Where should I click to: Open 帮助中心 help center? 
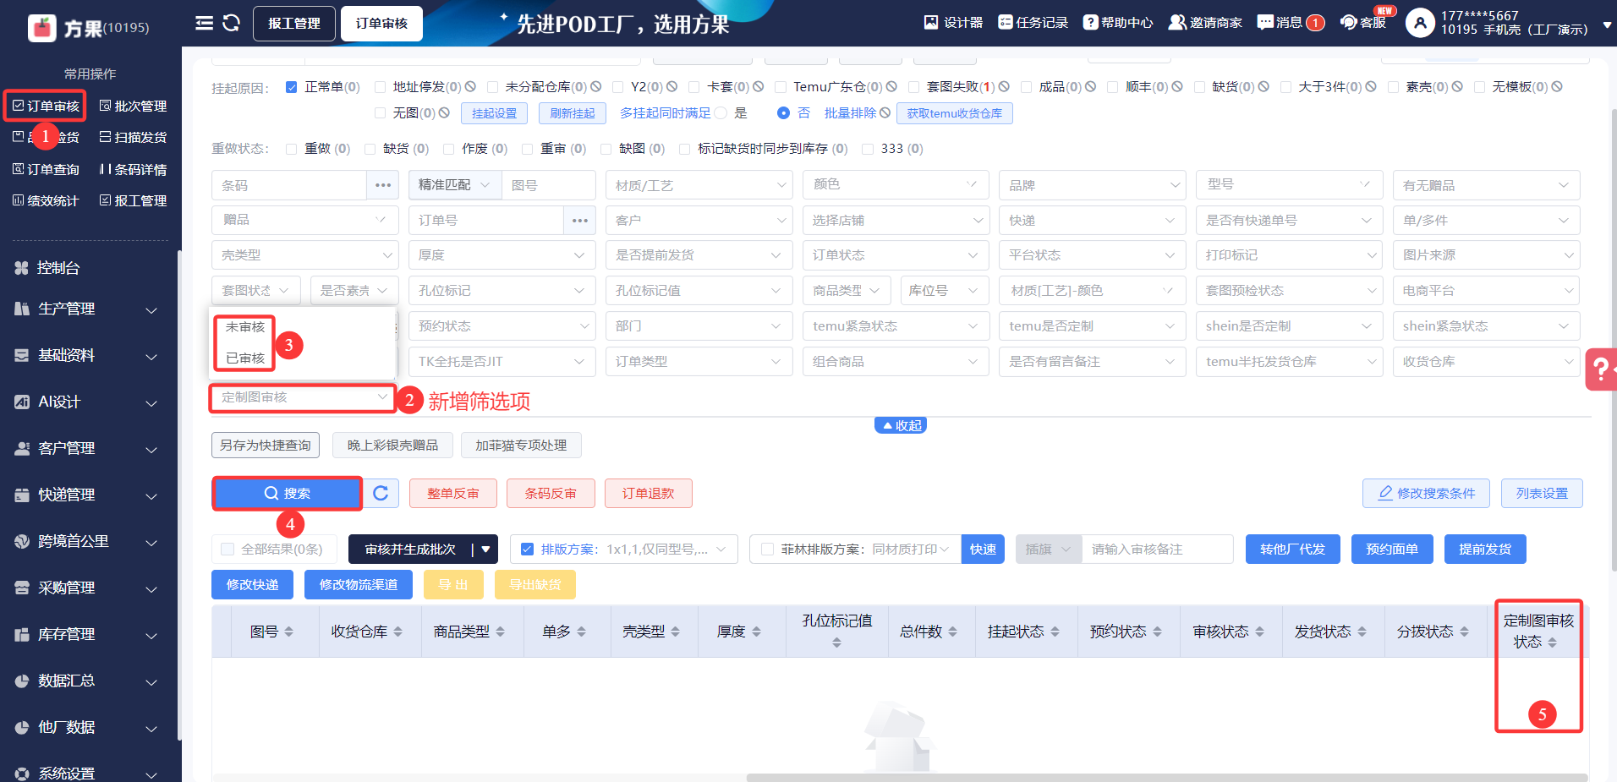pos(1117,23)
